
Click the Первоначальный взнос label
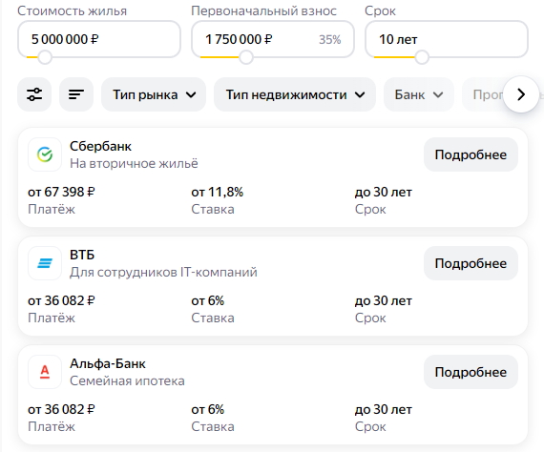[x=263, y=11]
